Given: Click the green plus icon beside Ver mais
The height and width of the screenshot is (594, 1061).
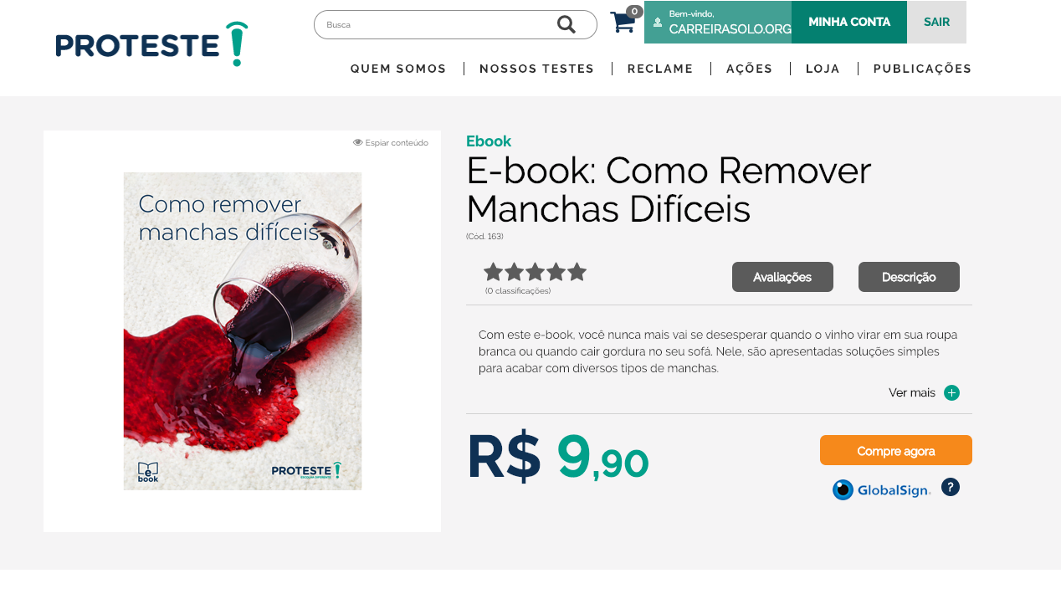Looking at the screenshot, I should pos(951,393).
